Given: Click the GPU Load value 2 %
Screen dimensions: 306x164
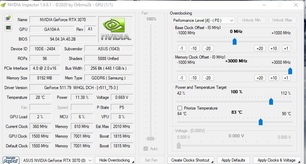Looking at the screenshot, I should pyautogui.click(x=40, y=116).
